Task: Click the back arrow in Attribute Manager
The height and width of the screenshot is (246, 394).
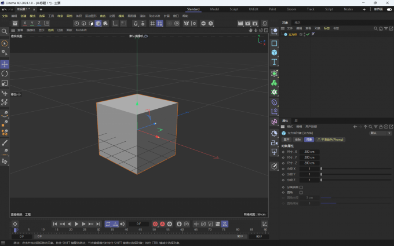Action: pyautogui.click(x=355, y=127)
